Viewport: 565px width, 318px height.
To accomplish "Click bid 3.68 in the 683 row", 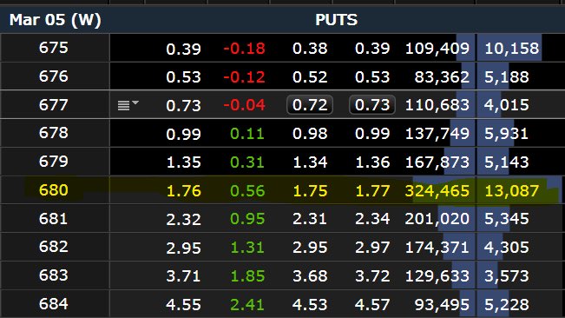I will coord(310,276).
